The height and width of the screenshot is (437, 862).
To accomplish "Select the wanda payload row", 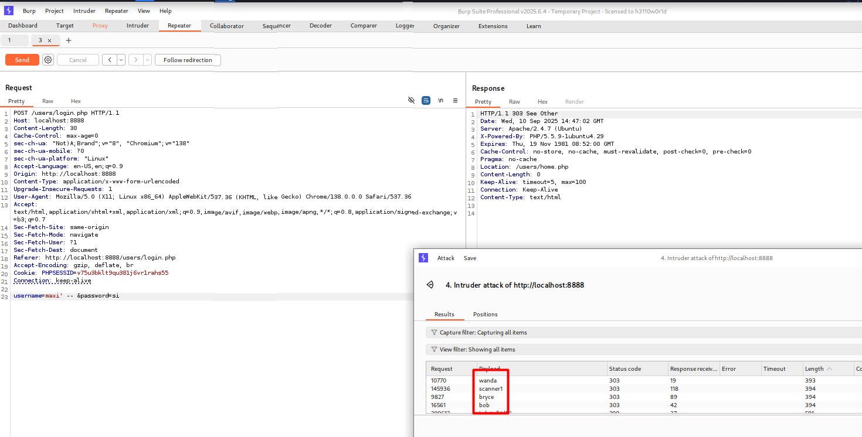I will coord(644,380).
